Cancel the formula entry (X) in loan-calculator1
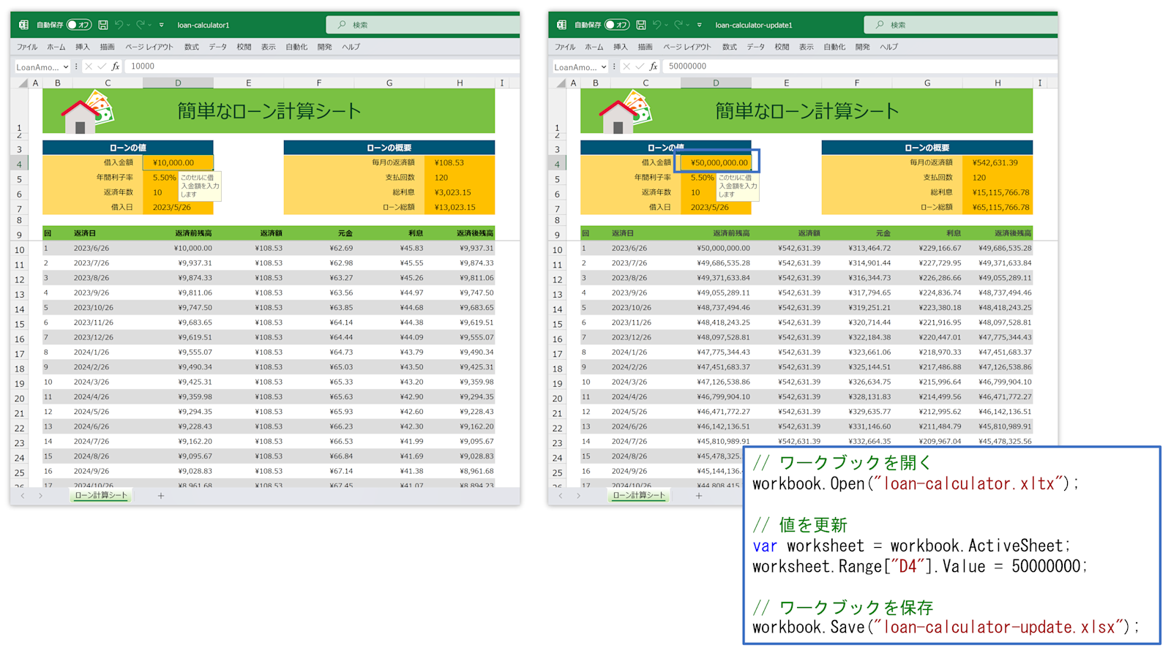Viewport: 1171px width, 656px height. 89,67
